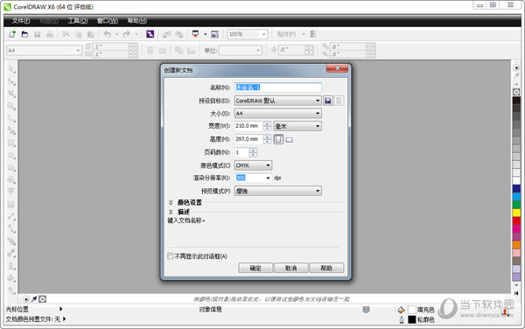Select the Pick tool in toolbox

(x=11, y=69)
